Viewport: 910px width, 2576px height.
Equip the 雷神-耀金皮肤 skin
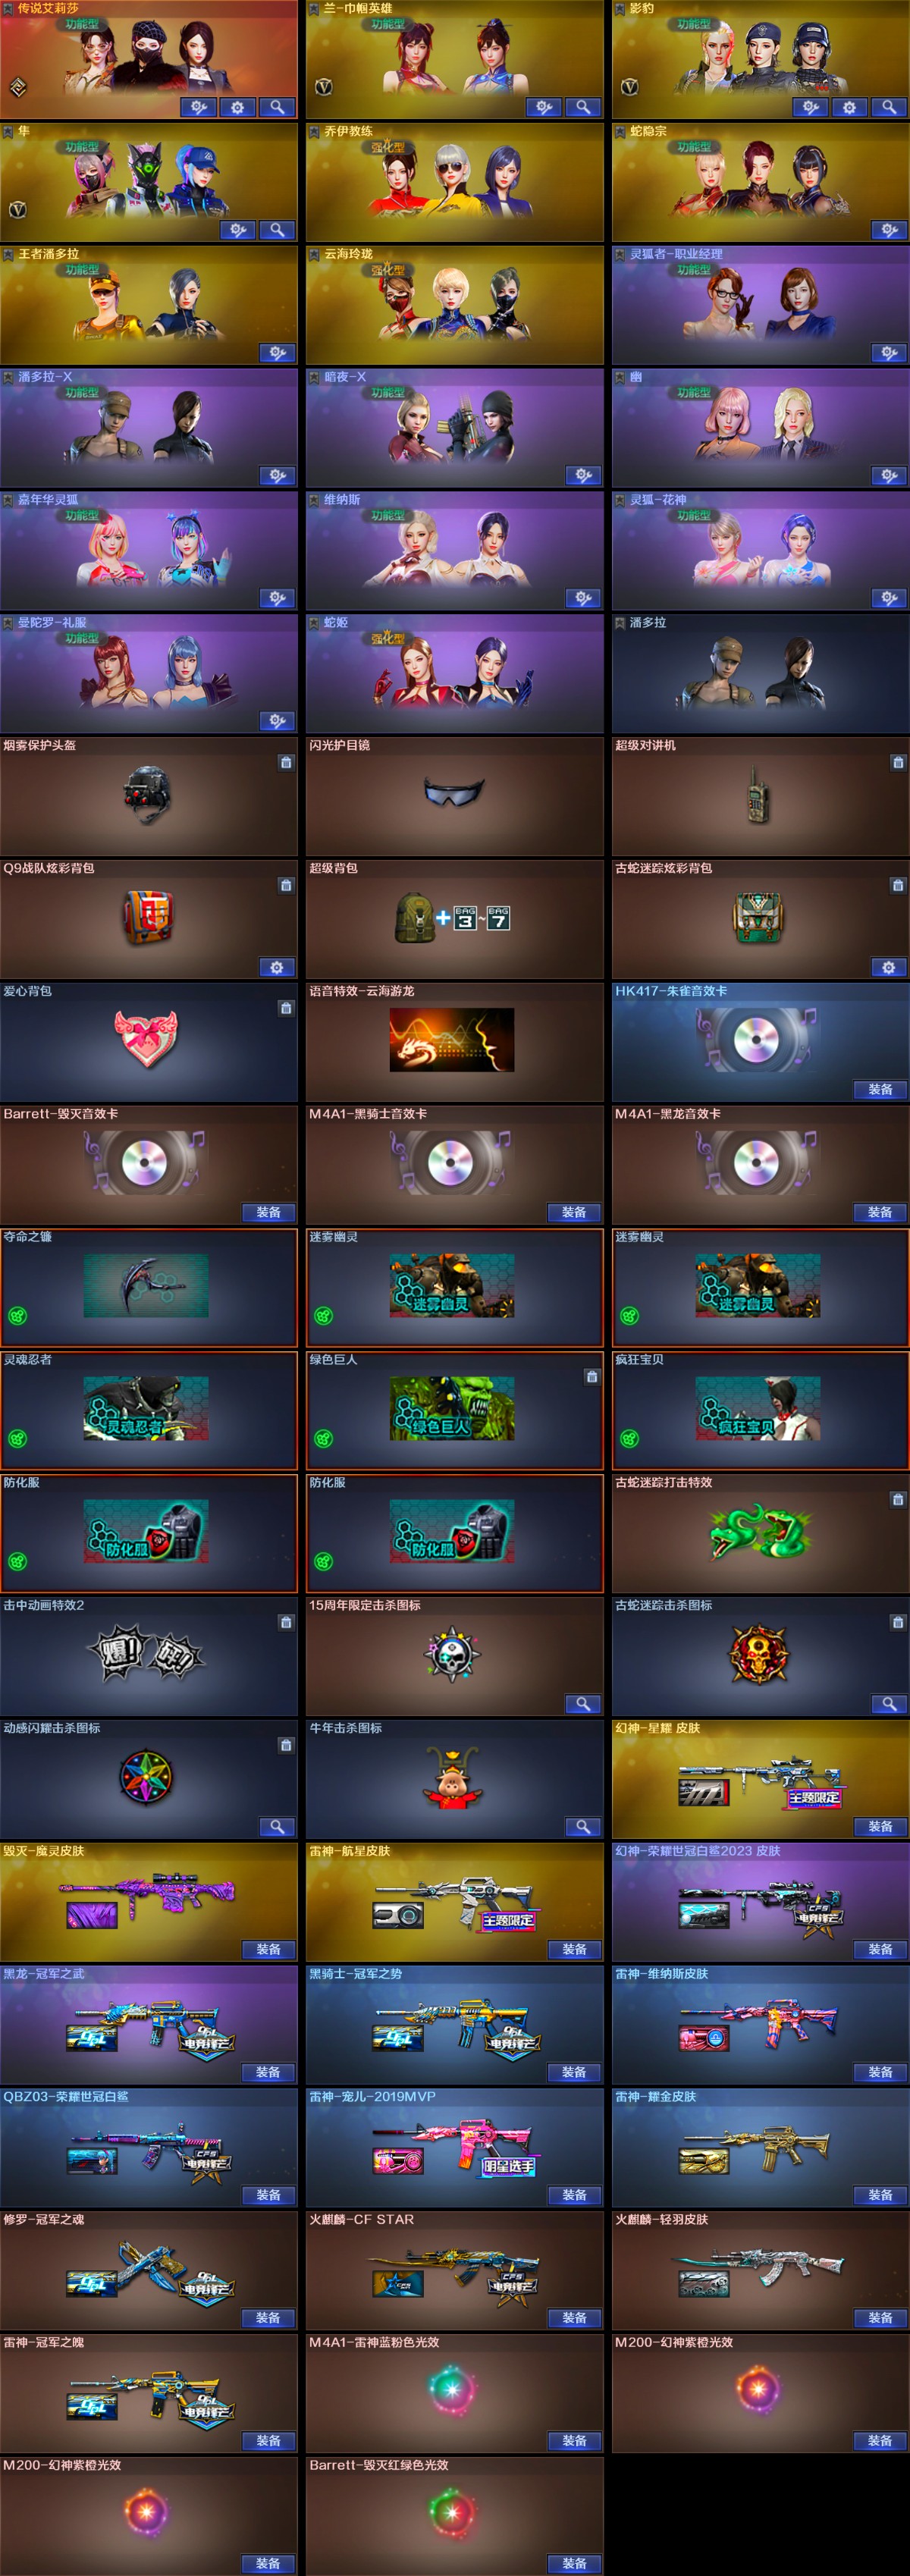(880, 2195)
